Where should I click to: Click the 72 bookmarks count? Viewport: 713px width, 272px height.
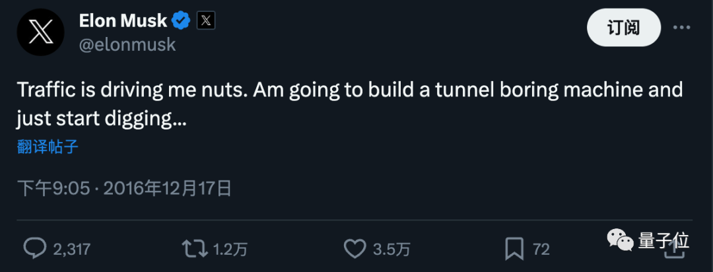click(x=541, y=249)
